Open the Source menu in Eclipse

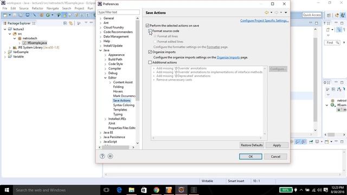pos(24,9)
